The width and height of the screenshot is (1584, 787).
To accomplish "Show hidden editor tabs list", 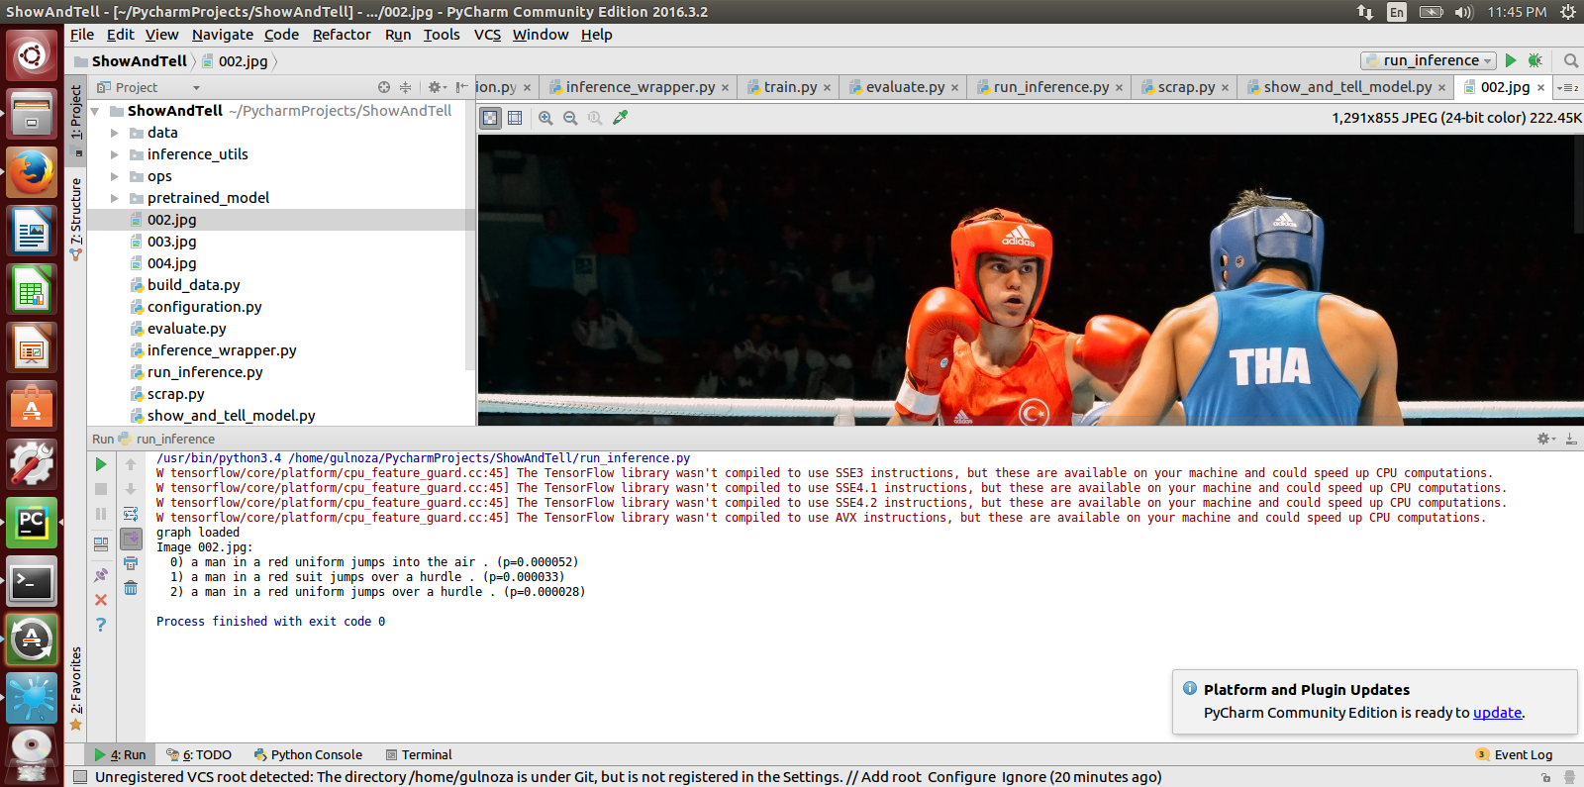I will pos(1568,87).
